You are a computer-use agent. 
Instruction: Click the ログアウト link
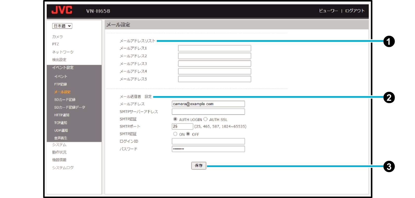355,11
